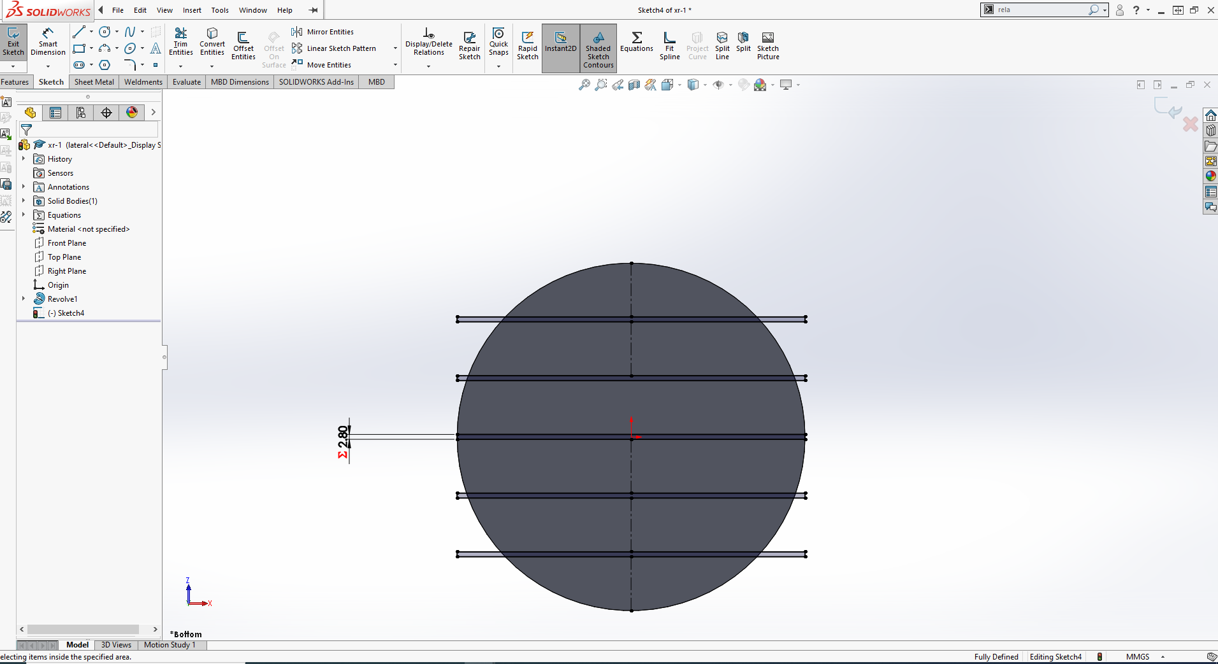This screenshot has width=1218, height=664.
Task: Open Linear Sketch Pattern dropdown arrow
Action: pos(395,48)
